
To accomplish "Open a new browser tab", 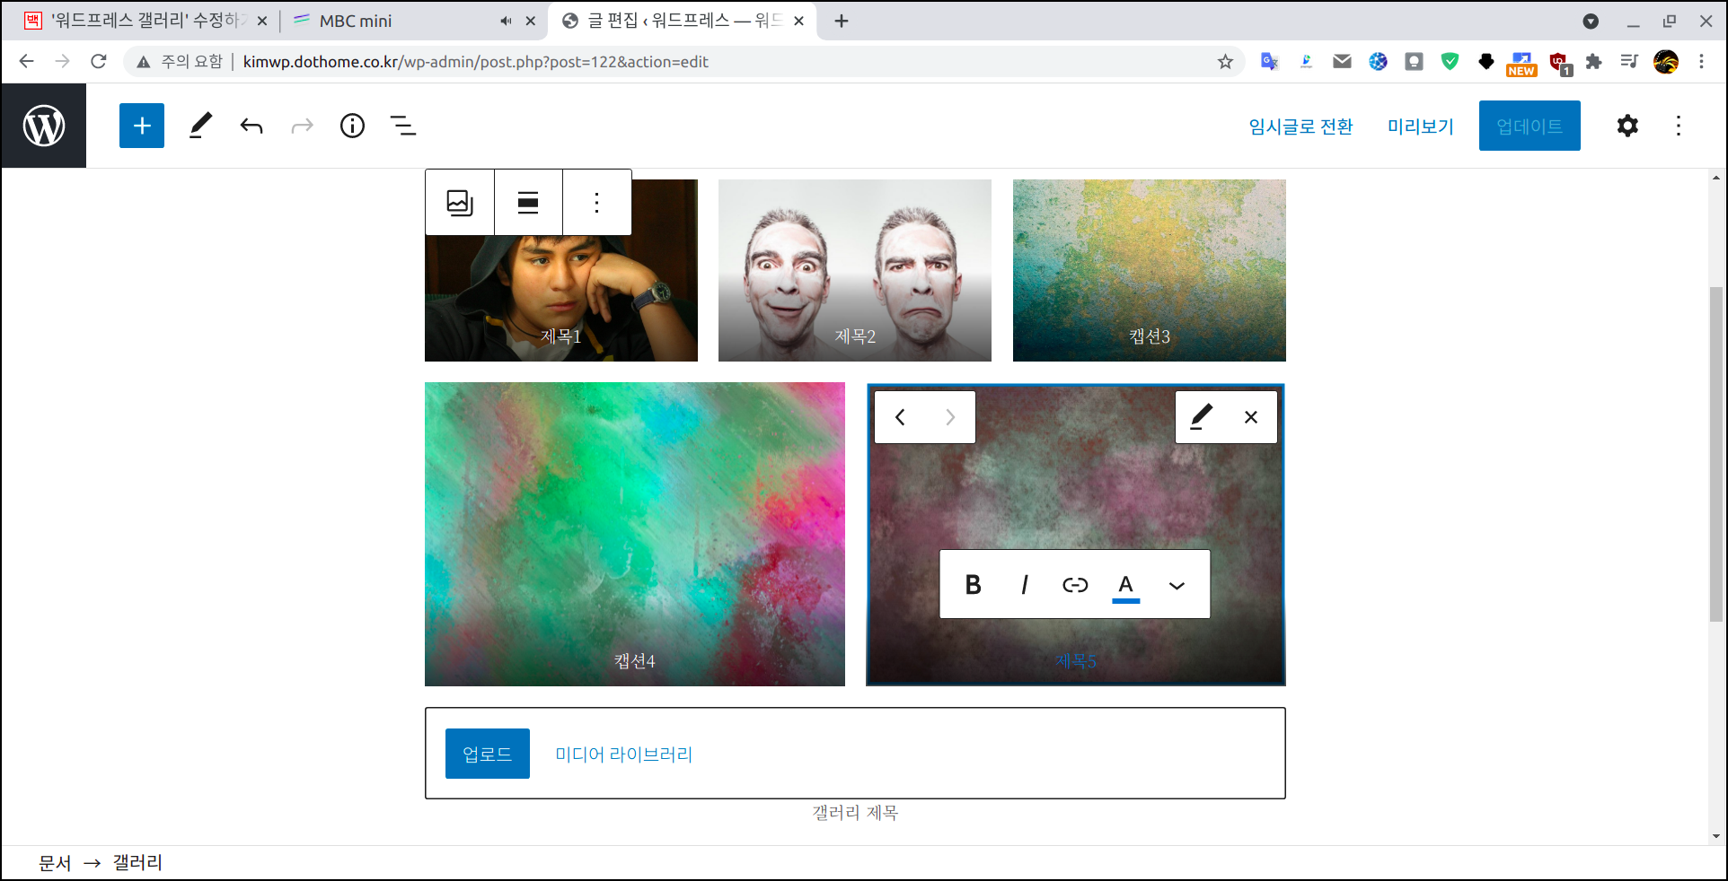I will [842, 21].
